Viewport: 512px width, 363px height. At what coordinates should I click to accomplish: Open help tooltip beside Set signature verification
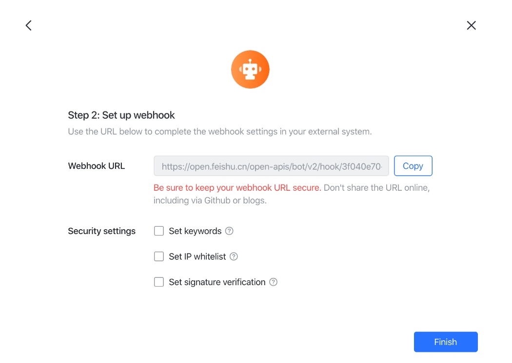(273, 282)
